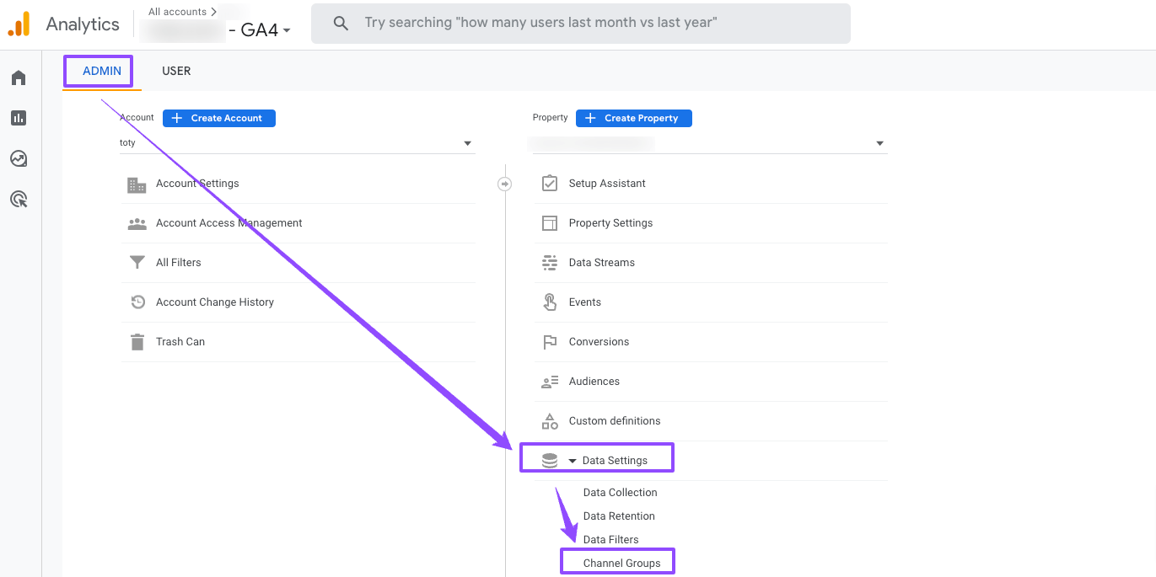Switch to the ADMIN tab
The image size is (1156, 577).
point(102,71)
